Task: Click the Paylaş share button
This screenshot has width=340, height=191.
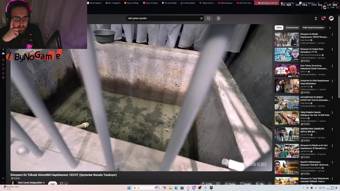Action: [x=230, y=184]
